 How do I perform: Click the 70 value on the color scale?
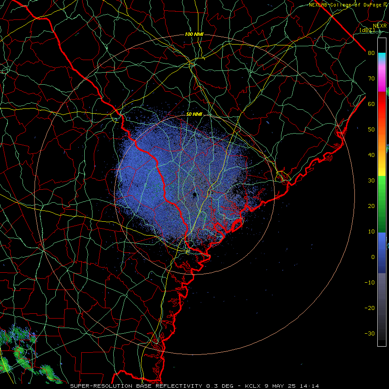[371, 79]
